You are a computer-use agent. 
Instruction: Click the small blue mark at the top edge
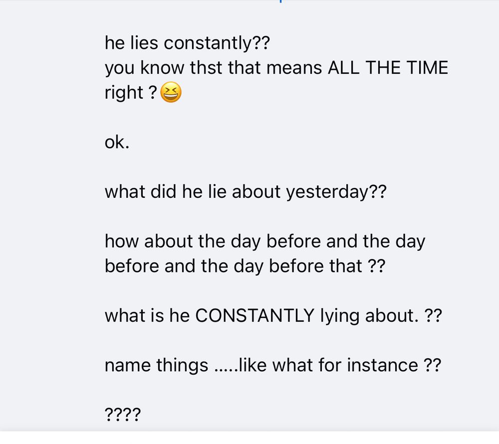[x=280, y=1]
